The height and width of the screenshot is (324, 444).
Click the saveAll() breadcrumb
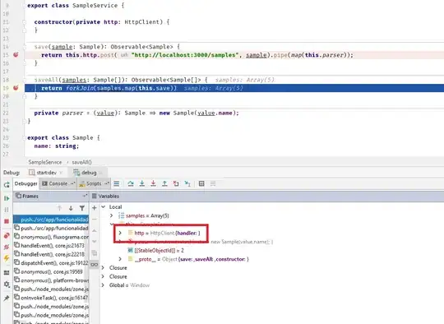[x=81, y=162]
